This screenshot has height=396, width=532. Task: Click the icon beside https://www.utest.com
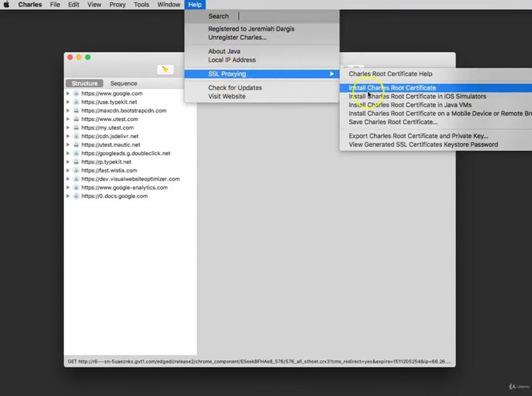tap(76, 119)
